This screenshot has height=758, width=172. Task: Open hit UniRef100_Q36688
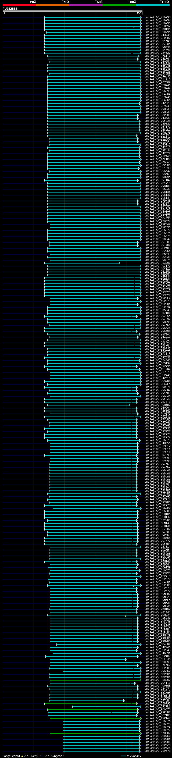tap(157, 511)
